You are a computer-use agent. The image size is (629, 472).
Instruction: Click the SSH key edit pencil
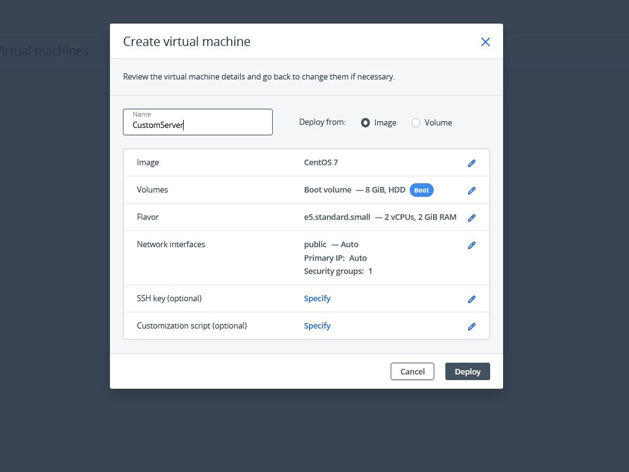[472, 299]
